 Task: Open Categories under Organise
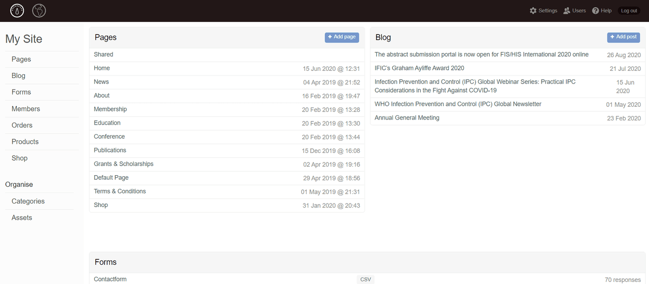click(28, 201)
